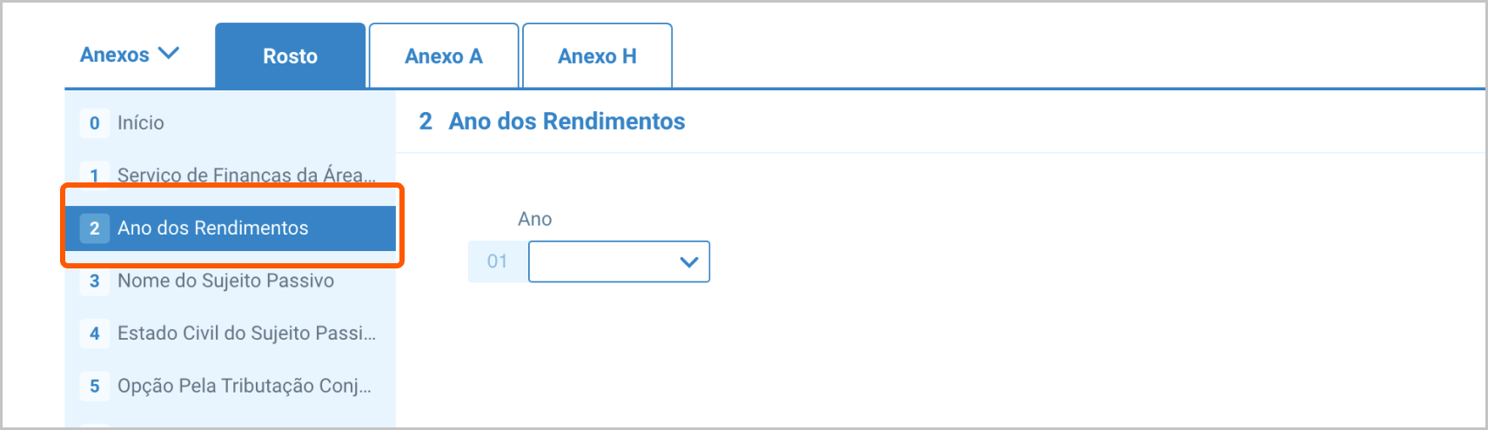This screenshot has width=1488, height=430.
Task: Click the number 2 badge in sidebar
Action: (95, 228)
